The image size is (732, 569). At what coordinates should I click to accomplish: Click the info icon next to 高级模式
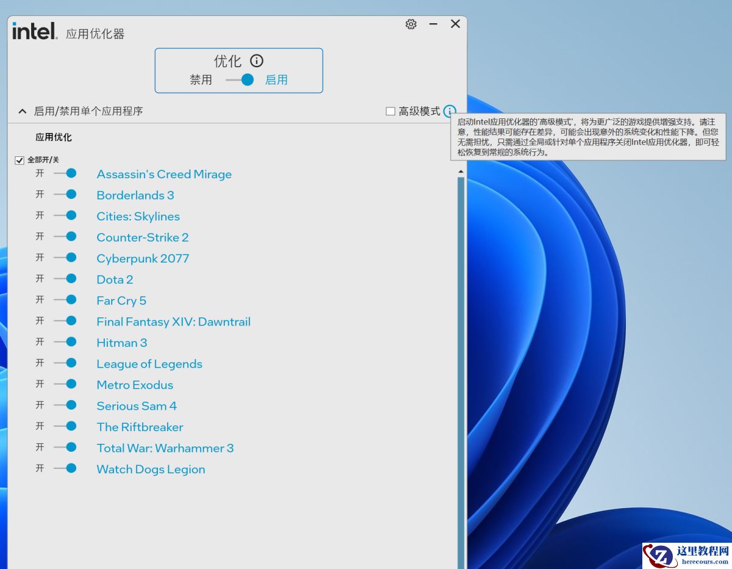(450, 111)
